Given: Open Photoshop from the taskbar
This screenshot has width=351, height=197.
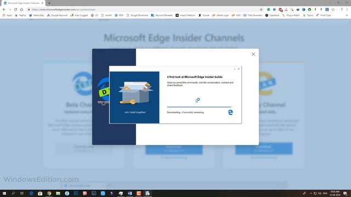Looking at the screenshot, I should (x=76, y=193).
